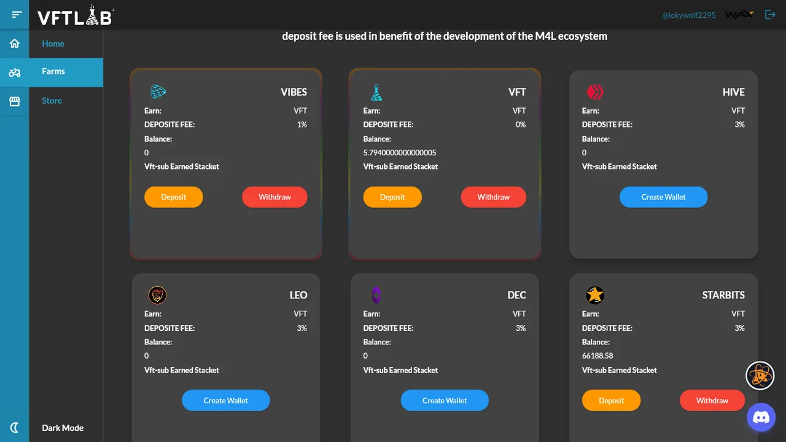Viewport: 786px width, 442px height.
Task: Click the STARBITS card title
Action: (x=723, y=295)
